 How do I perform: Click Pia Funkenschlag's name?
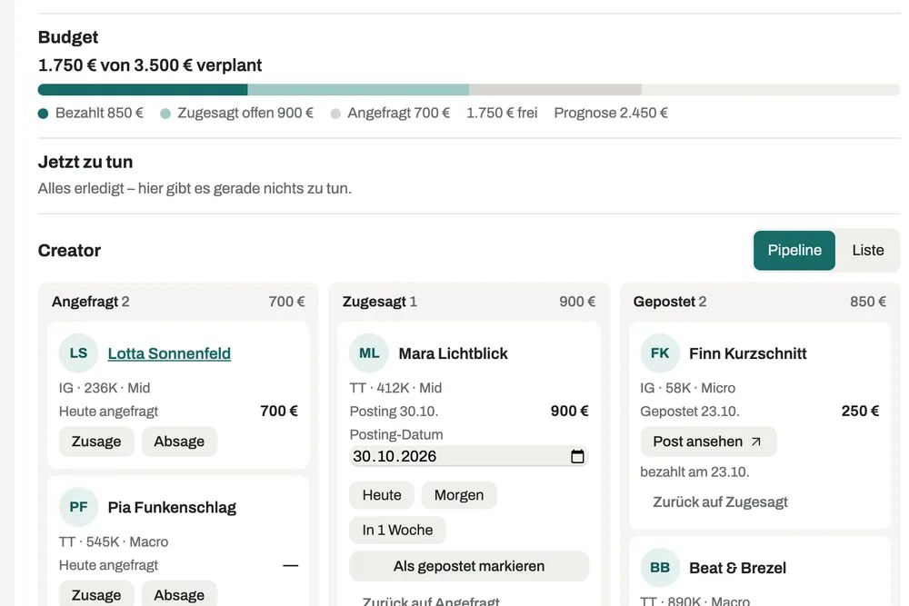click(x=172, y=508)
